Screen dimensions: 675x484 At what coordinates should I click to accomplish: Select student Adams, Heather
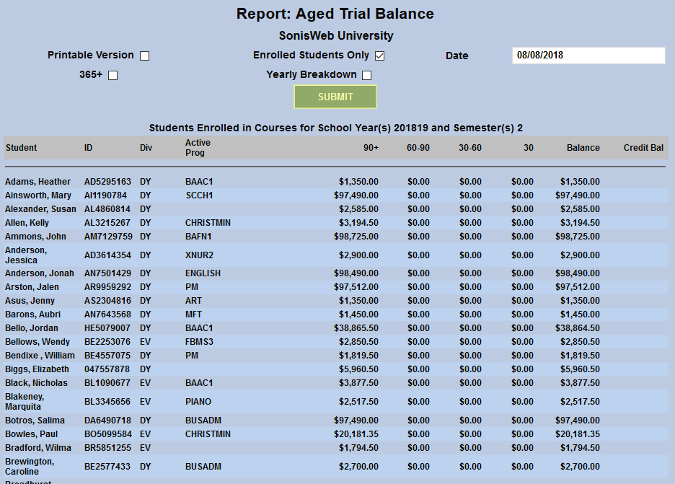[x=37, y=181]
